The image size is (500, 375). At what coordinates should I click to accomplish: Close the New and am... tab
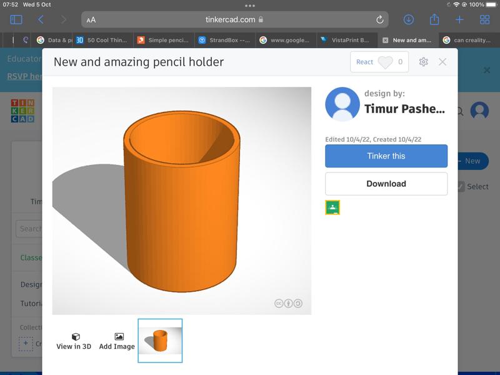385,40
